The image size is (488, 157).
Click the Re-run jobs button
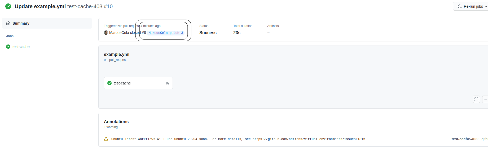click(x=471, y=6)
